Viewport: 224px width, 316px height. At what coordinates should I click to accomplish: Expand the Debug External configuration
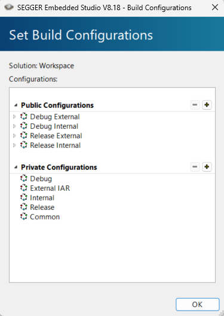coord(14,117)
